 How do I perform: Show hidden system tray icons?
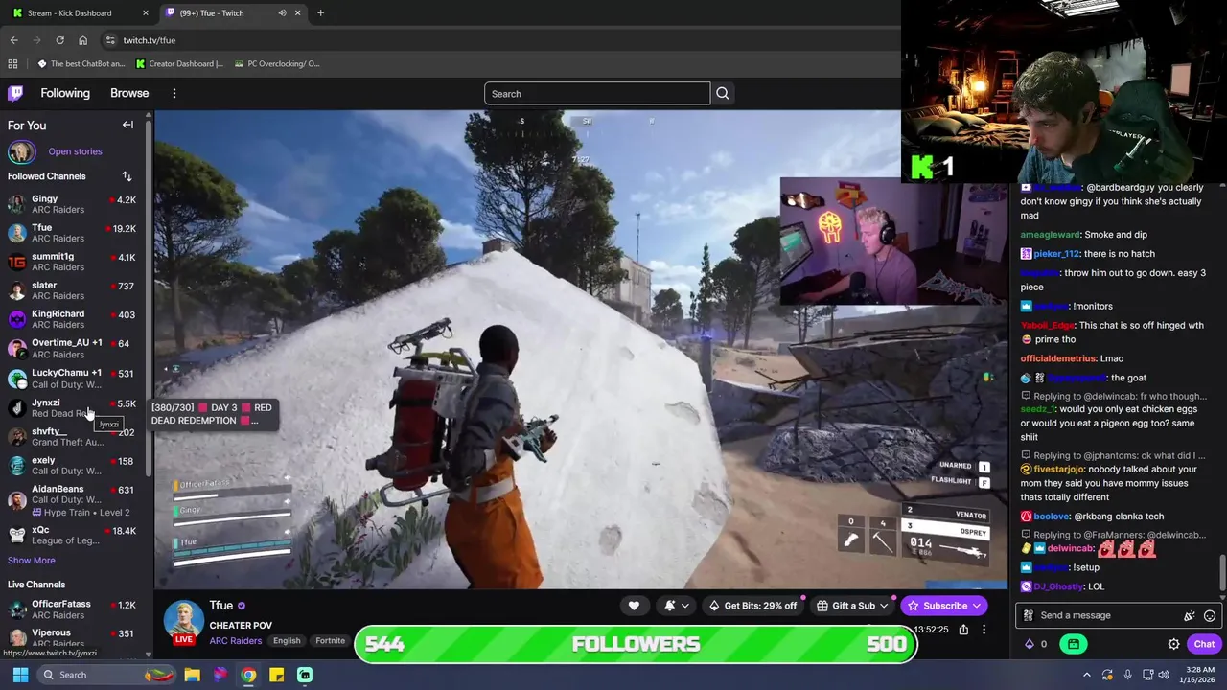point(1086,675)
